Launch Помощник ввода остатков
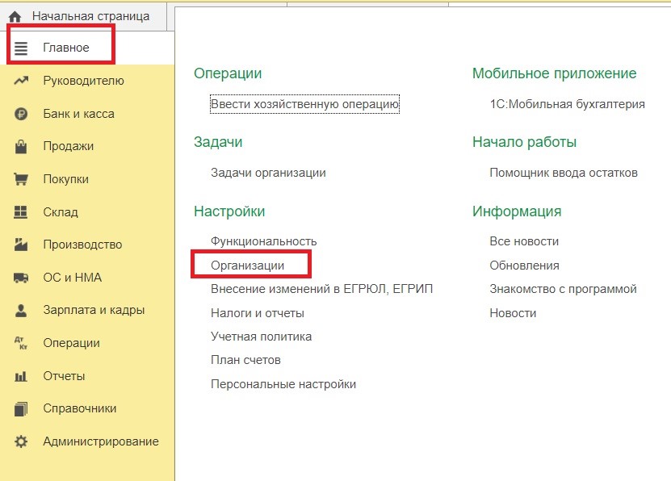This screenshot has height=481, width=671. 564,173
